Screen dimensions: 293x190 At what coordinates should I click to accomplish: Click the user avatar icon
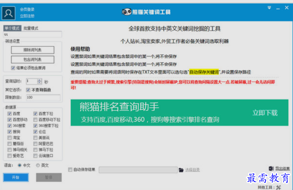tap(8, 13)
